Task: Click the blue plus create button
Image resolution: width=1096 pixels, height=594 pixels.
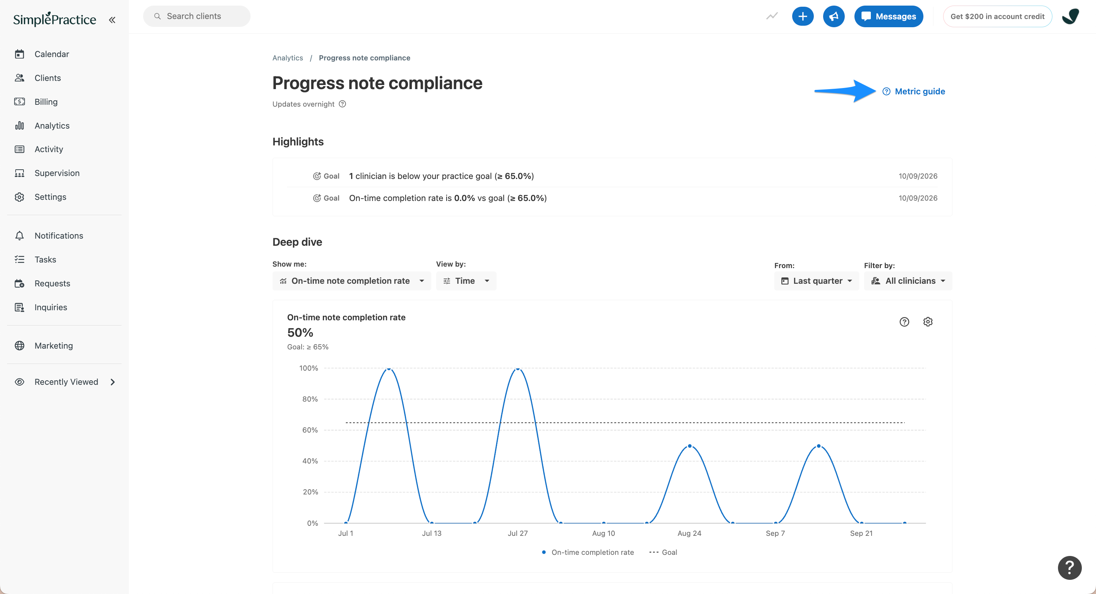Action: 802,16
